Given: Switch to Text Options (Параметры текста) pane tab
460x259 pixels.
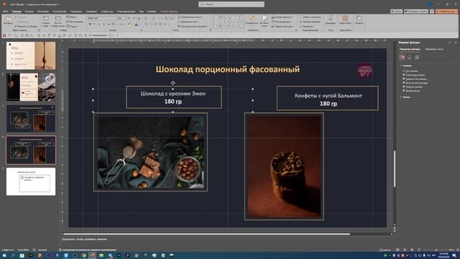Looking at the screenshot, I should click(x=434, y=50).
